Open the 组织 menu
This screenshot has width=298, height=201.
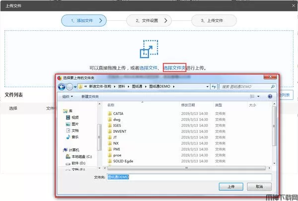coord(68,96)
